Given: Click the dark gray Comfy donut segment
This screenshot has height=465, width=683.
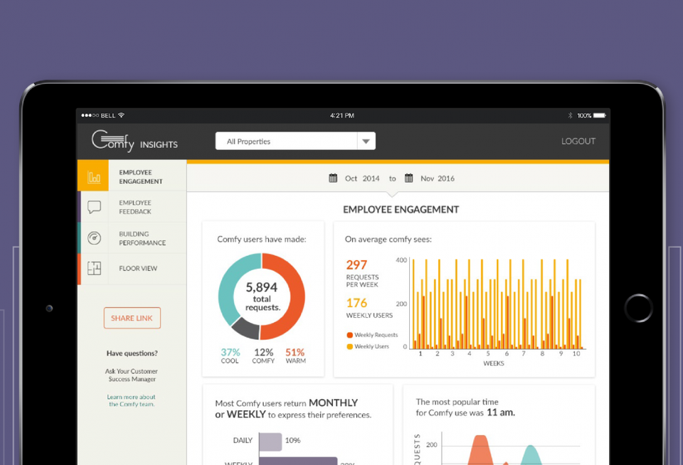Looking at the screenshot, I should 245,328.
